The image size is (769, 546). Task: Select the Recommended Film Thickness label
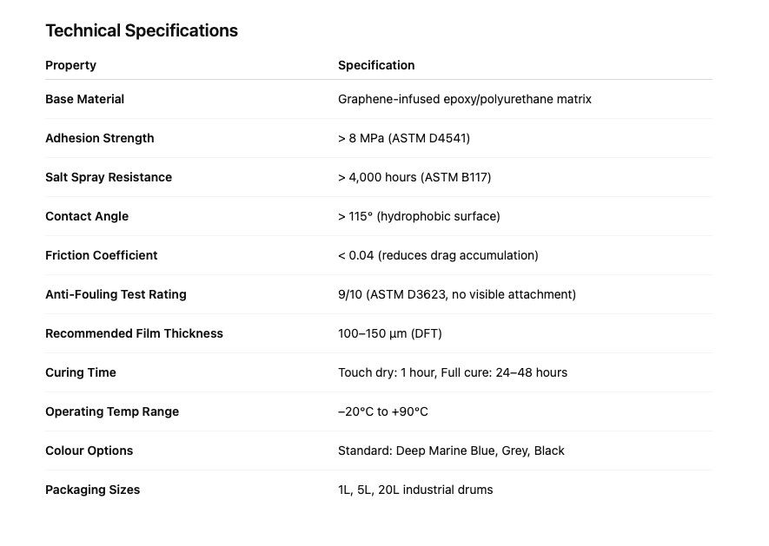[x=134, y=333]
